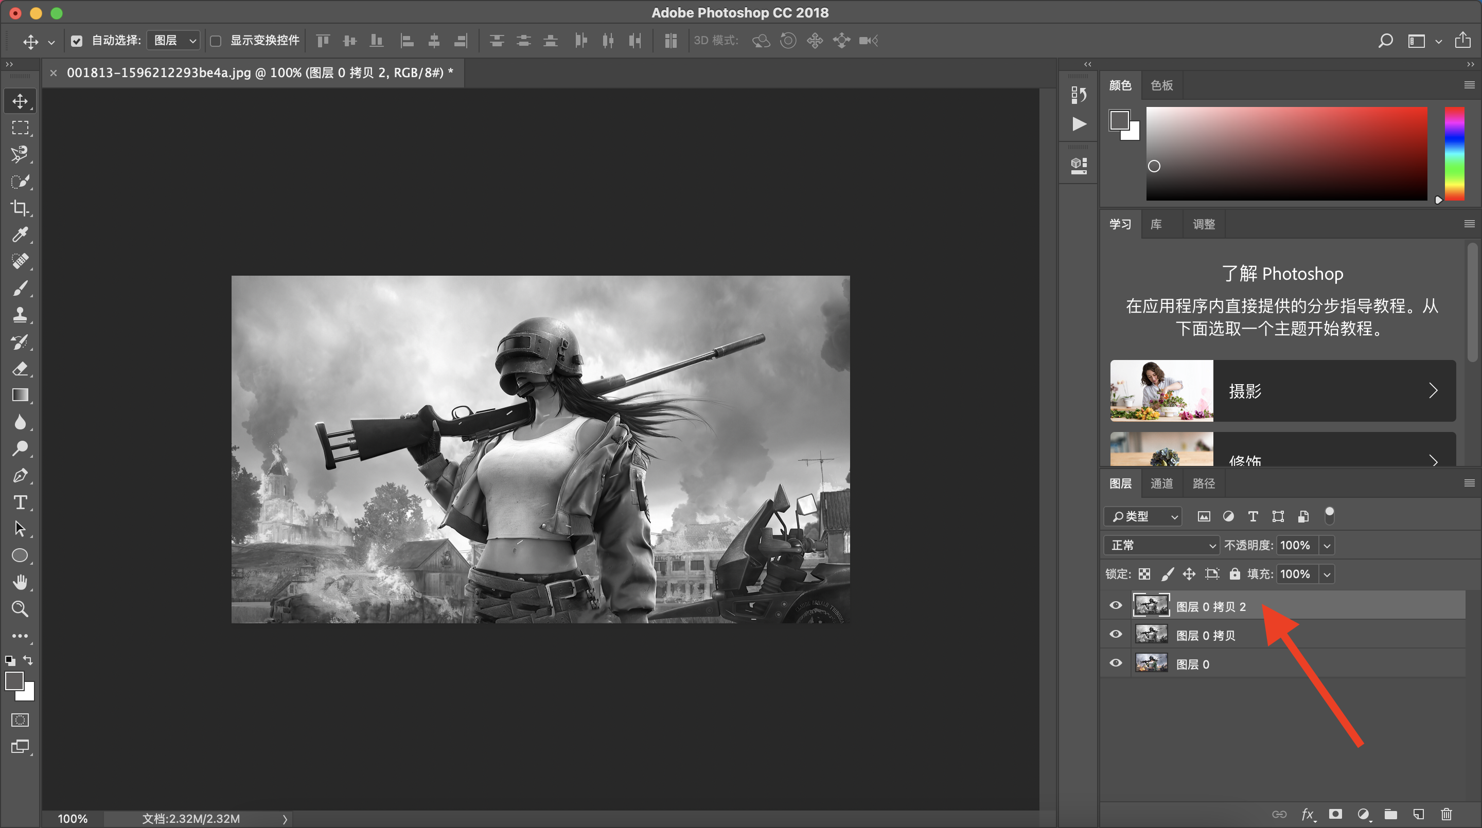
Task: Click the delete layer trash icon
Action: (1446, 814)
